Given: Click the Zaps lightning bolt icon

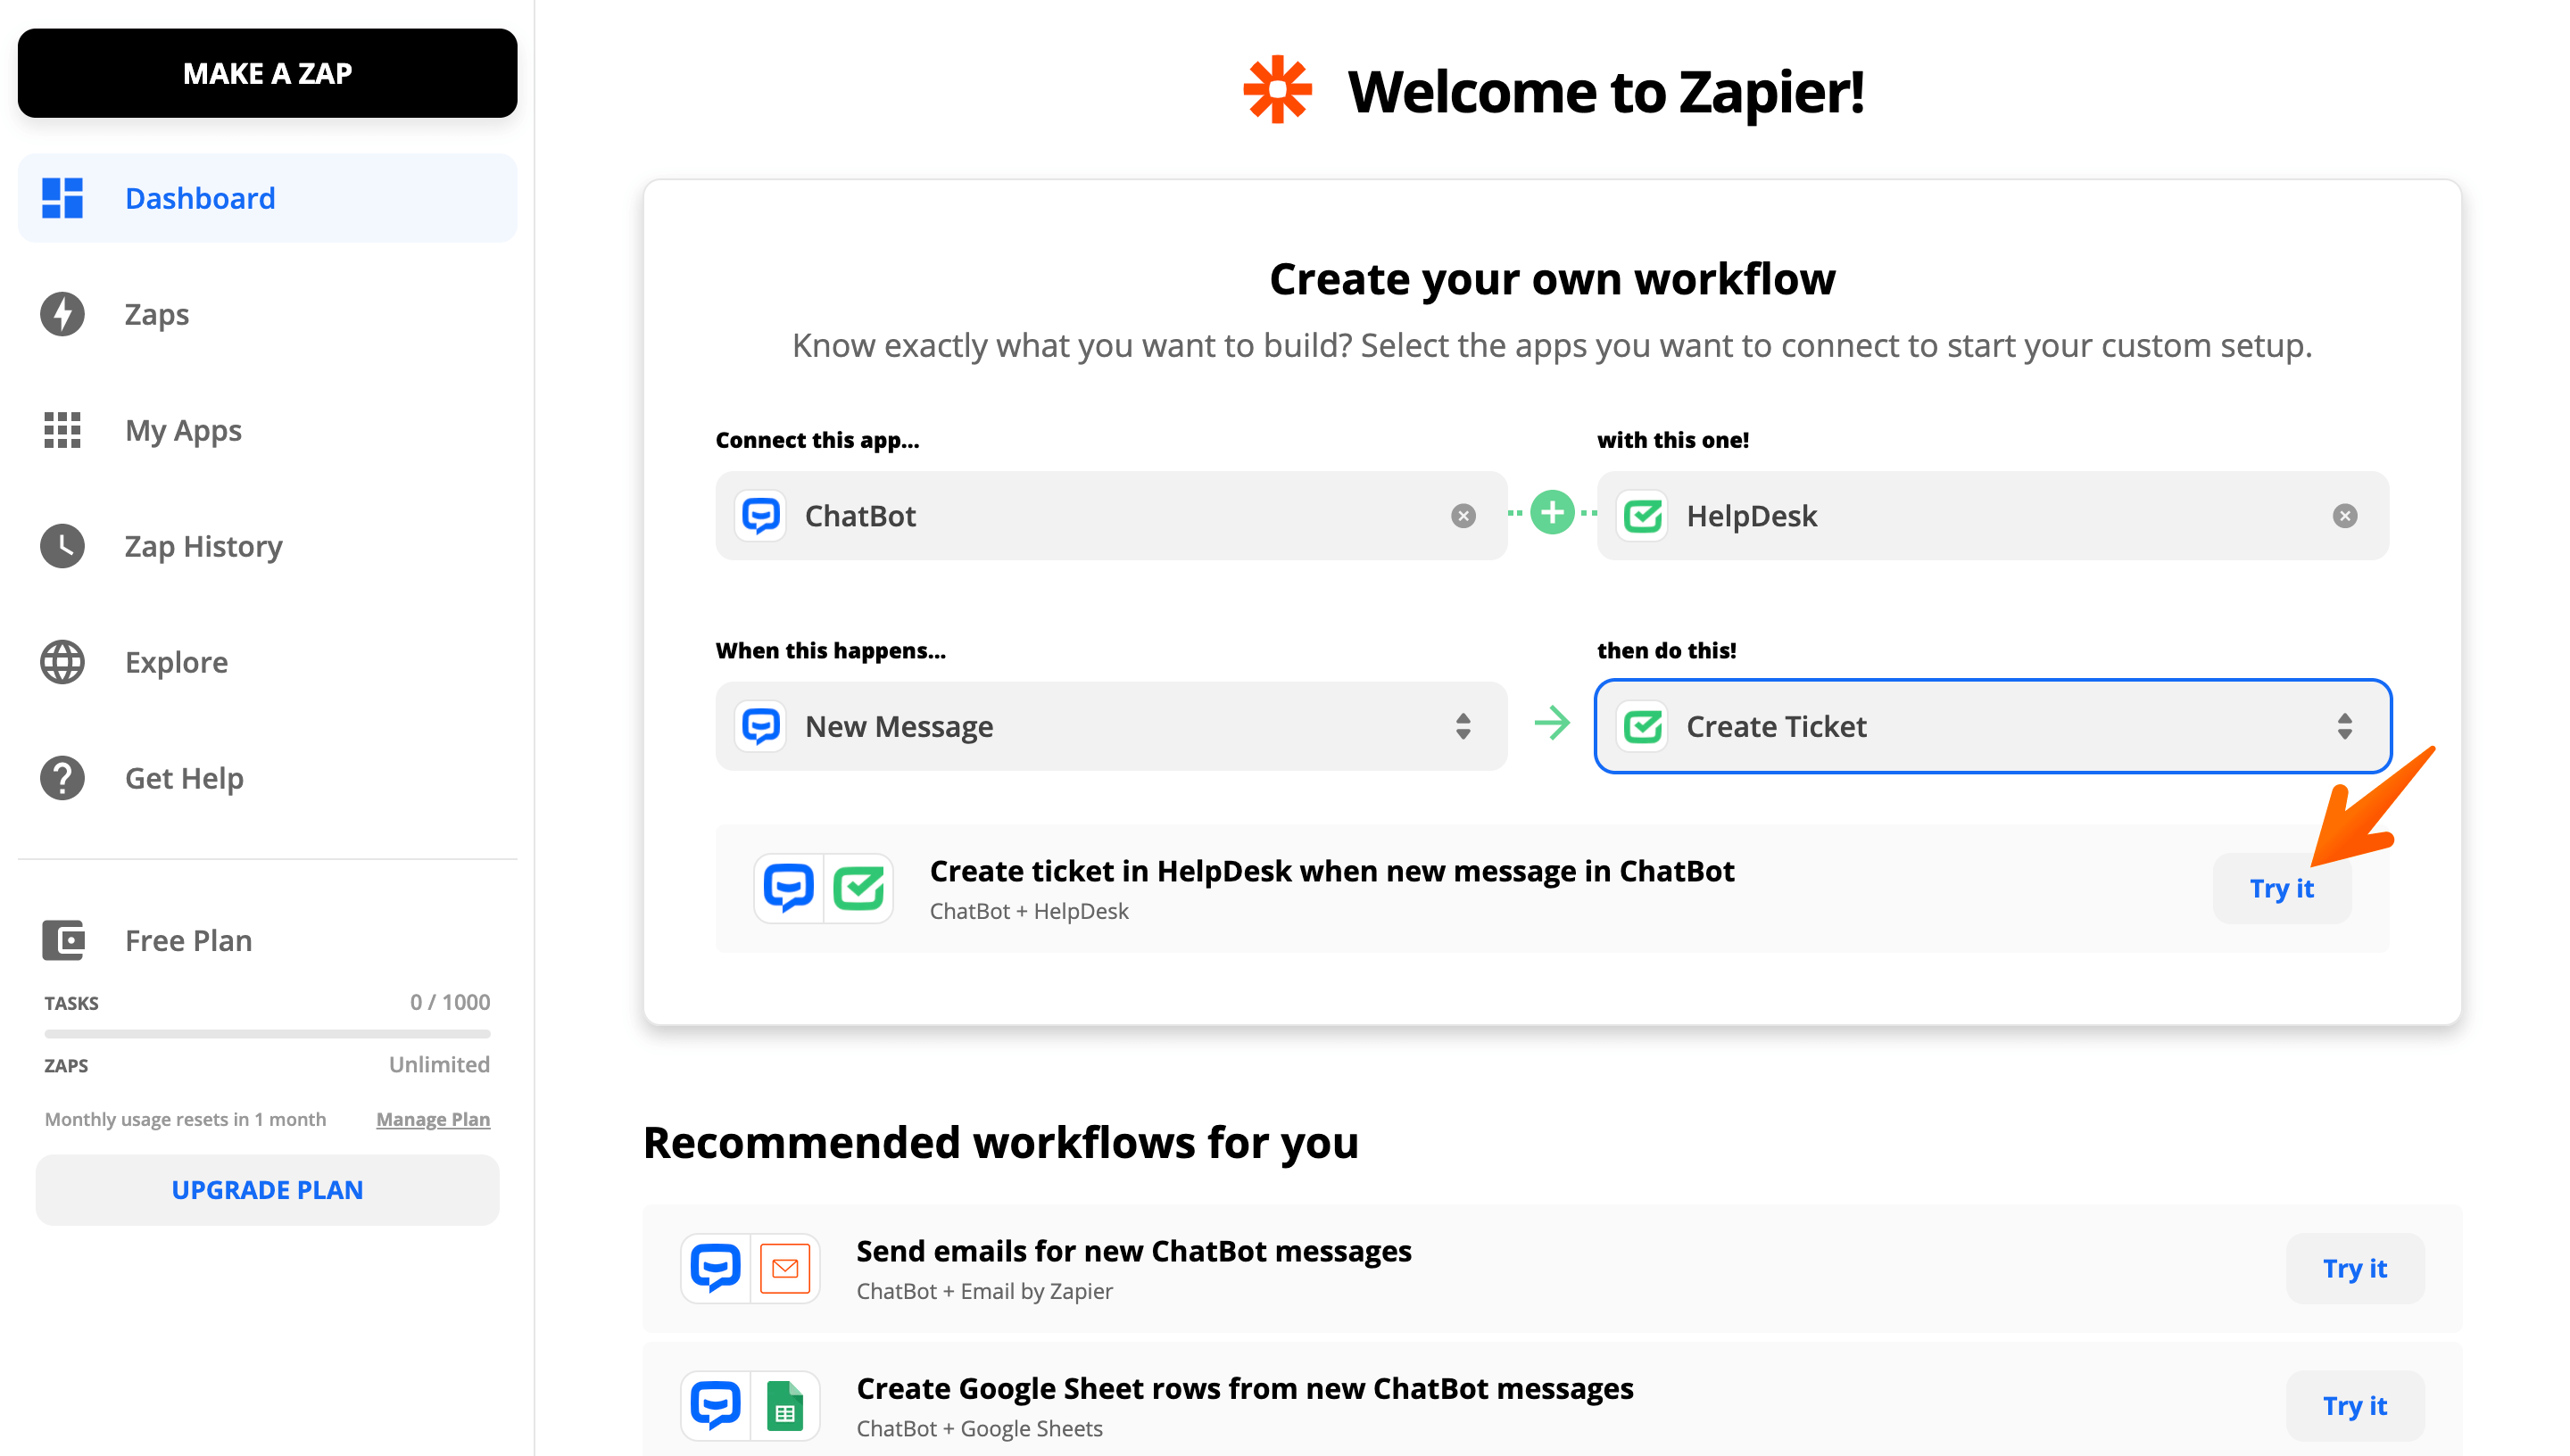Looking at the screenshot, I should 63,312.
